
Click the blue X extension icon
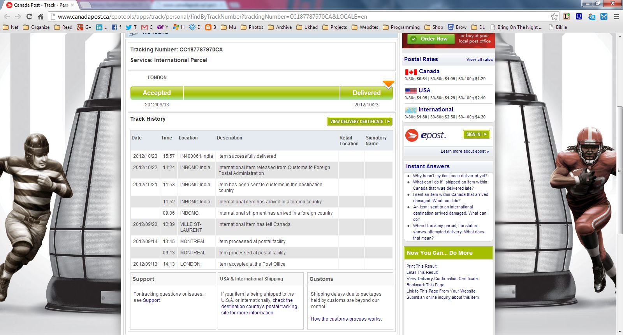(604, 16)
